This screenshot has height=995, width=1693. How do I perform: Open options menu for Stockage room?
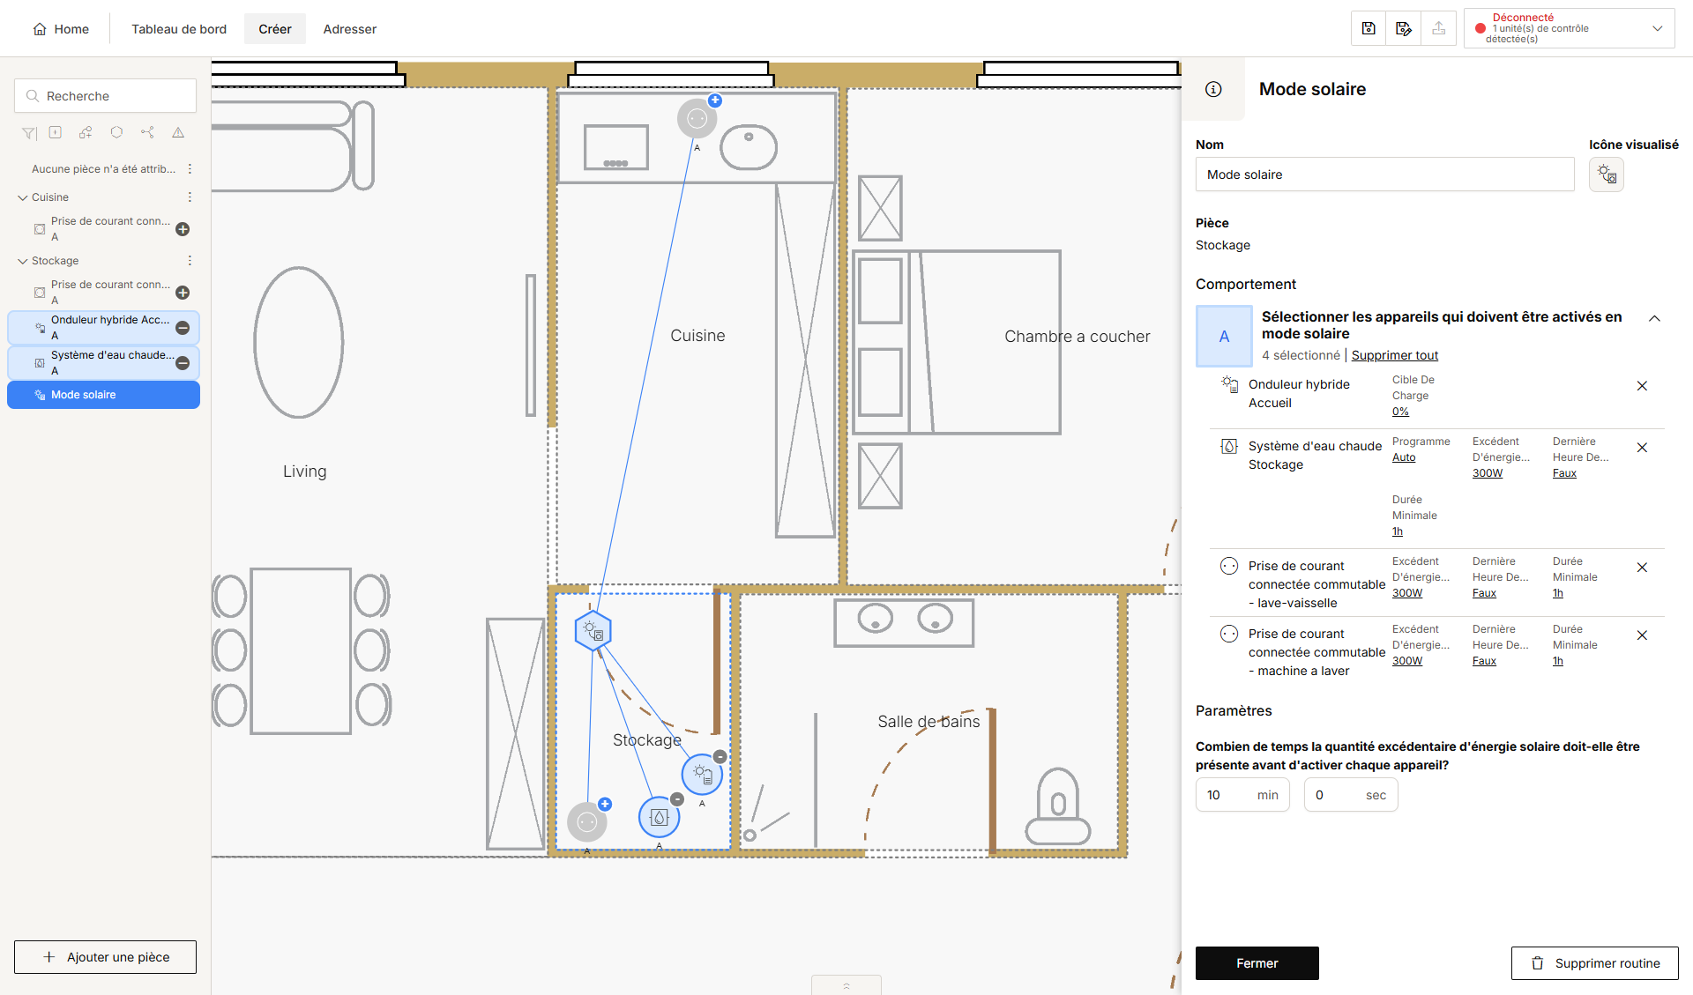click(190, 261)
